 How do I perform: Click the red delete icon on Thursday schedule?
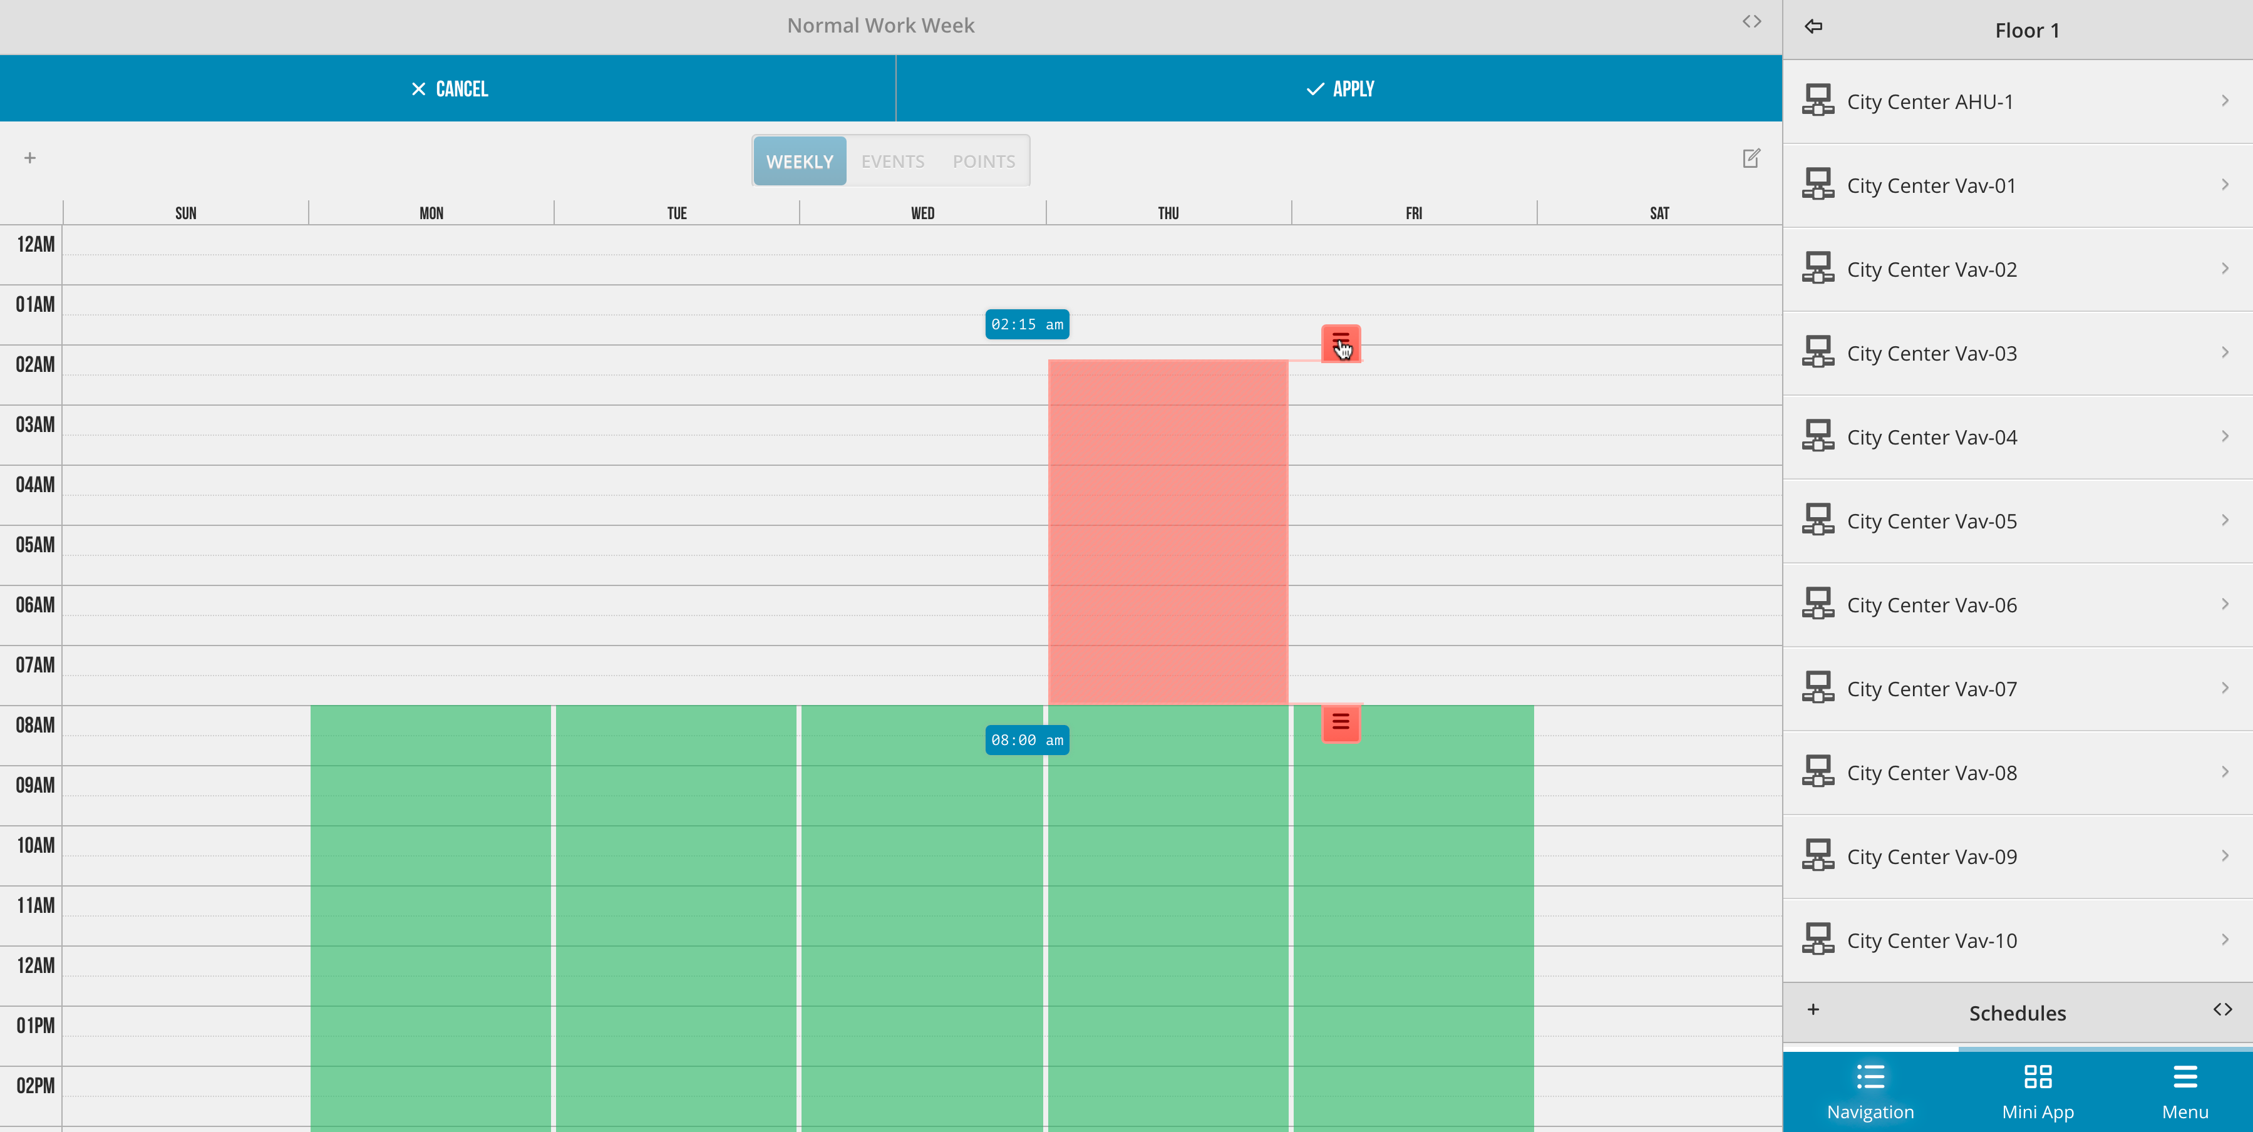coord(1339,342)
